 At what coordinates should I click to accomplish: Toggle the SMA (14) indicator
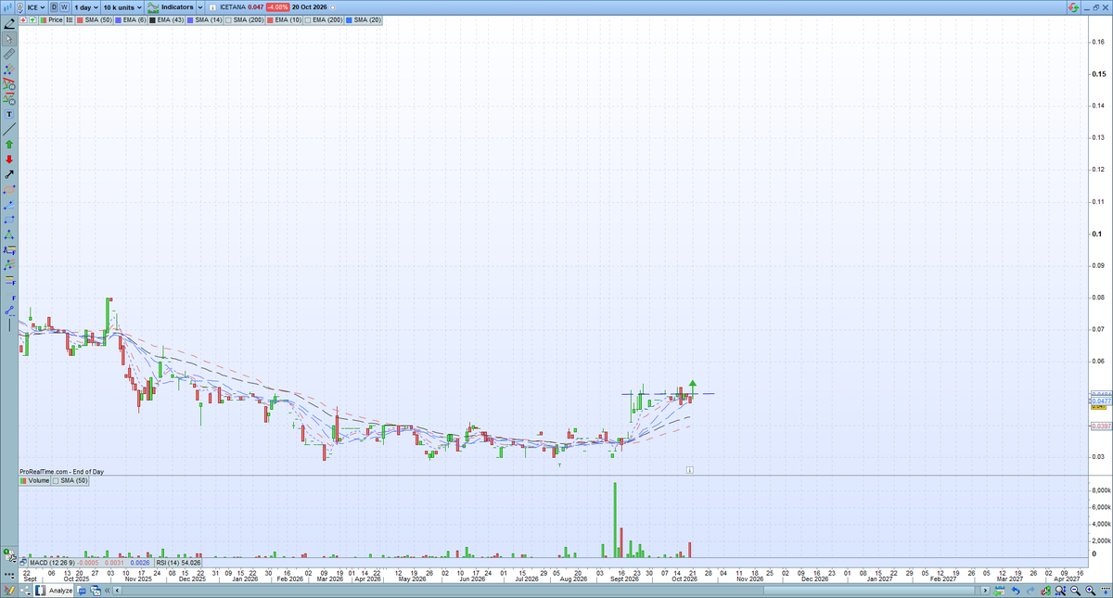[204, 19]
